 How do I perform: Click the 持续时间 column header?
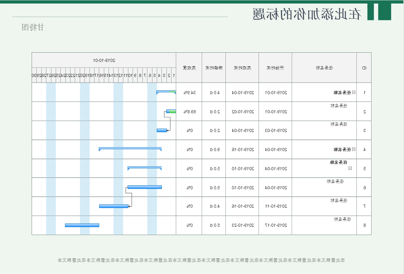click(x=214, y=68)
